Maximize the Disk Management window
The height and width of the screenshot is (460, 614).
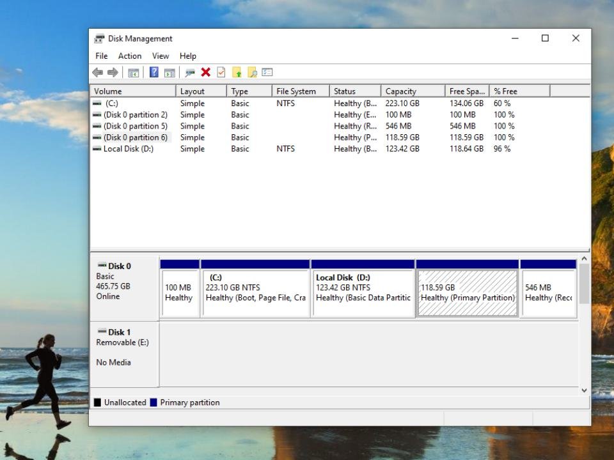(x=545, y=38)
